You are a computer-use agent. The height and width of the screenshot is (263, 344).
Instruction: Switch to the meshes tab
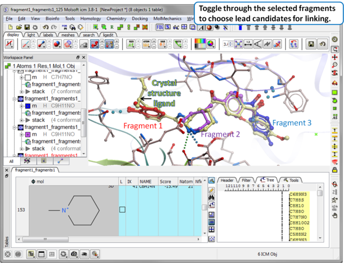[68, 35]
